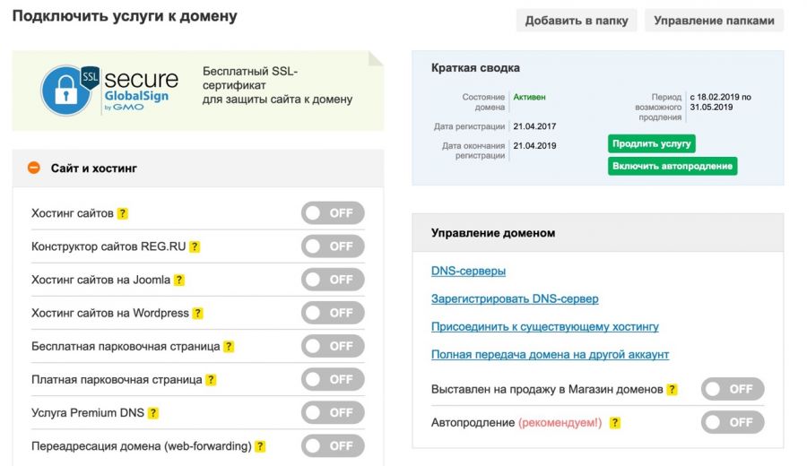The width and height of the screenshot is (807, 466).
Task: Turn on Автопродление switch
Action: pos(733,422)
